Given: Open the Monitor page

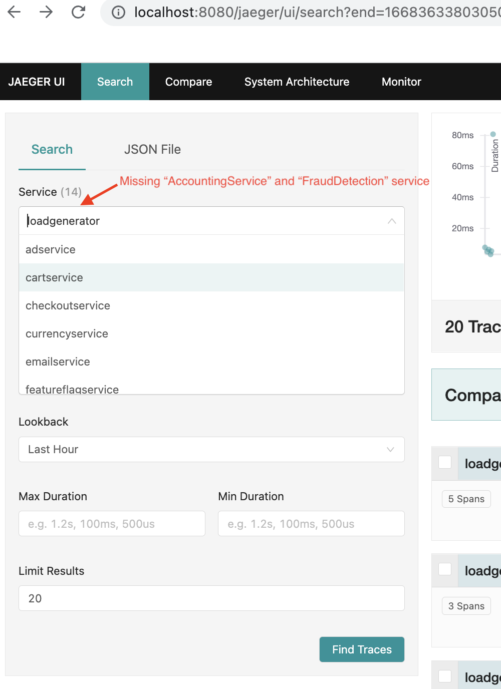Looking at the screenshot, I should (401, 81).
